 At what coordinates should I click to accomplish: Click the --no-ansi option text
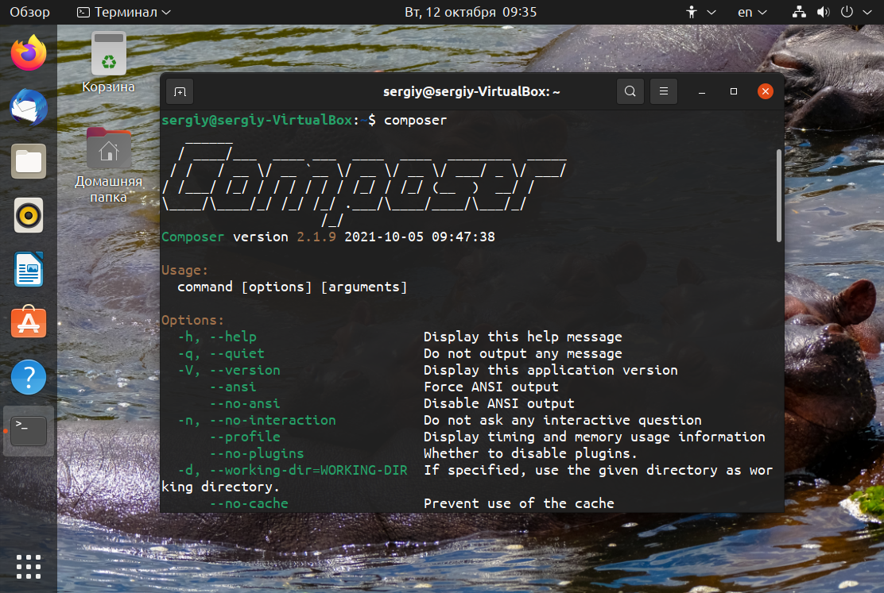point(245,403)
